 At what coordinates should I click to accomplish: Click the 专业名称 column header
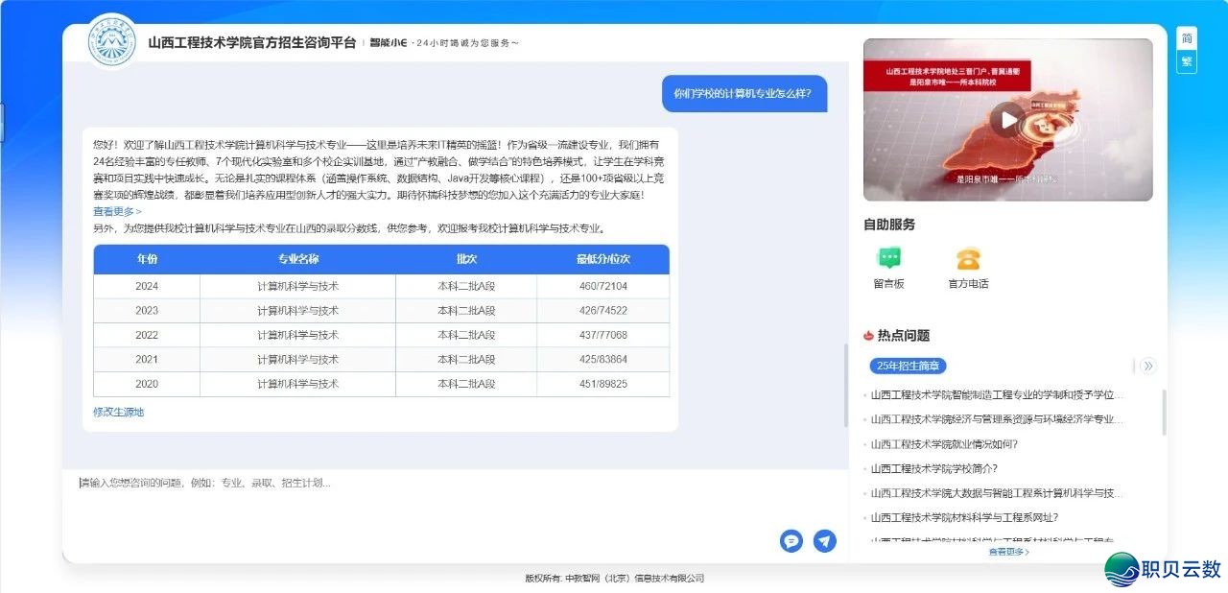(298, 259)
